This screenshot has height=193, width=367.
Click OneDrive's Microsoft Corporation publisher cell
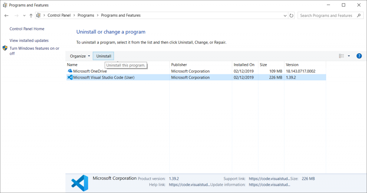(190, 71)
